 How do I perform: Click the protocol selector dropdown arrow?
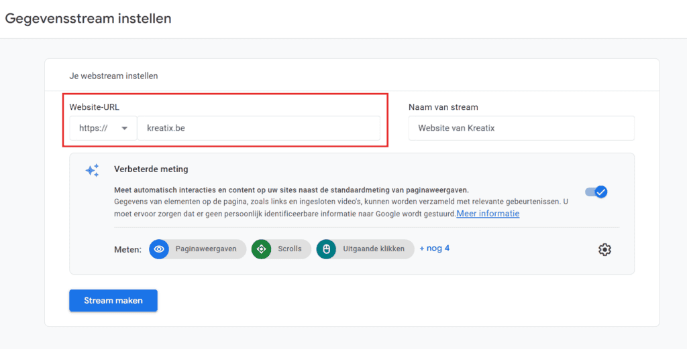tap(124, 129)
